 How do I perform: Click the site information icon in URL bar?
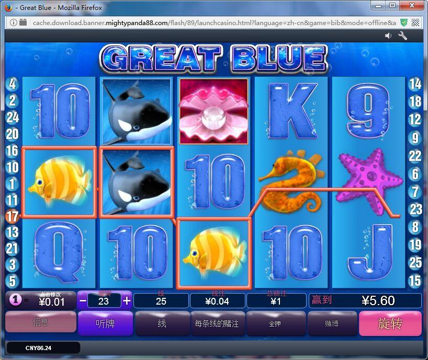pyautogui.click(x=14, y=22)
